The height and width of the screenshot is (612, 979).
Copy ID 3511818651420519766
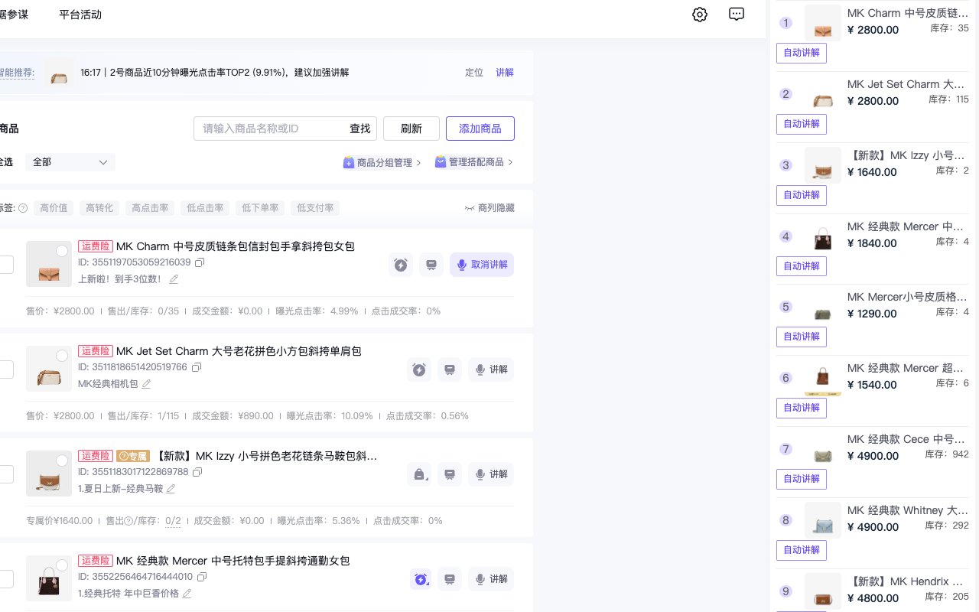tap(196, 367)
